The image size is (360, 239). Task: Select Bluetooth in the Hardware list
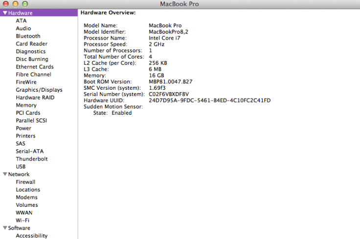[x=28, y=36]
